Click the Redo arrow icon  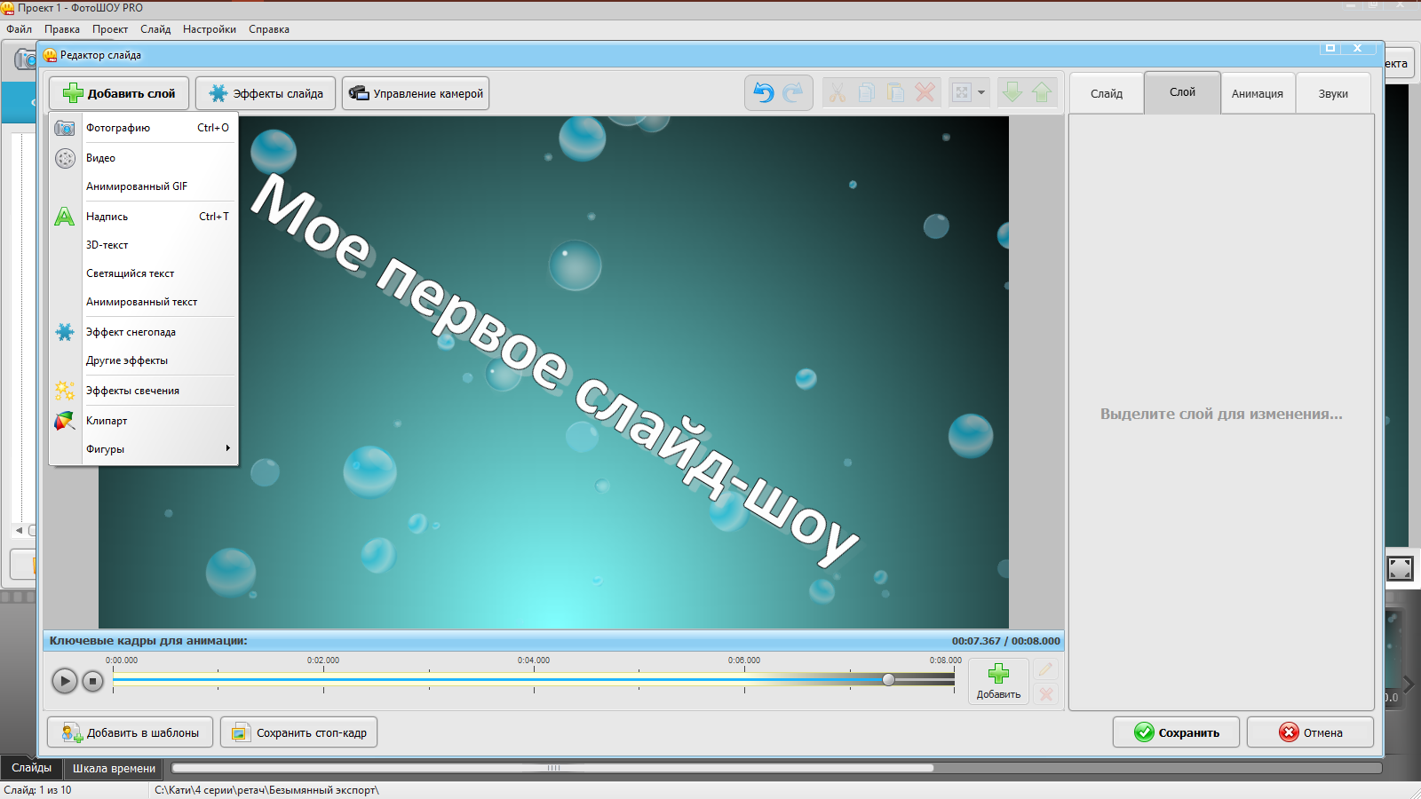click(x=793, y=92)
